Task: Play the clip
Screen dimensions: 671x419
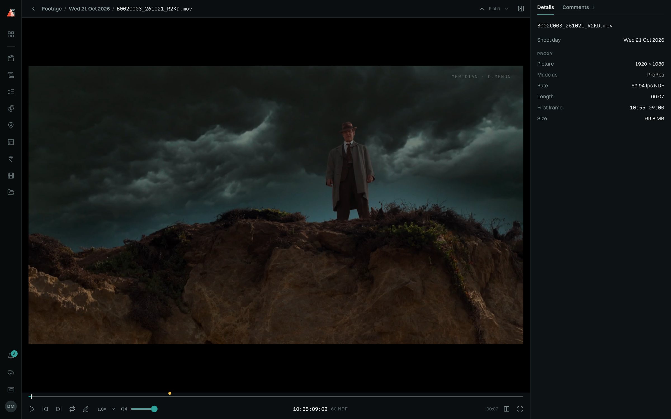Action: point(32,409)
